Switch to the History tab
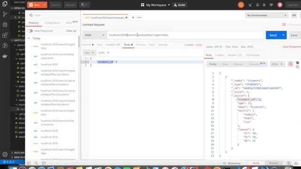The height and width of the screenshot is (169, 301). point(33,23)
